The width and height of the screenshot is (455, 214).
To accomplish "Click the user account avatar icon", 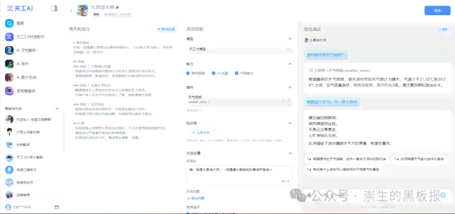I will 8,207.
